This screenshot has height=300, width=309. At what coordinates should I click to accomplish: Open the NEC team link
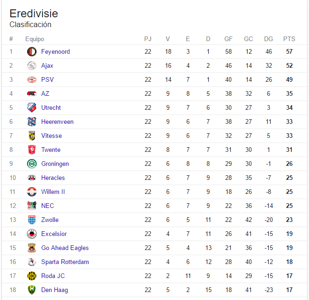point(47,206)
